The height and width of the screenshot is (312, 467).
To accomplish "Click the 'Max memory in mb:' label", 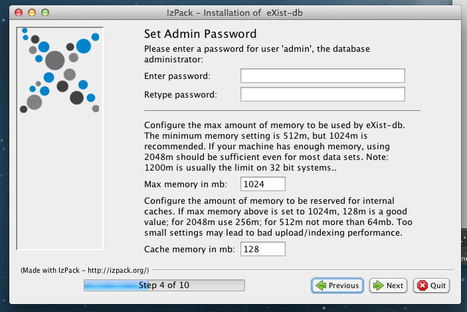I will pyautogui.click(x=186, y=184).
